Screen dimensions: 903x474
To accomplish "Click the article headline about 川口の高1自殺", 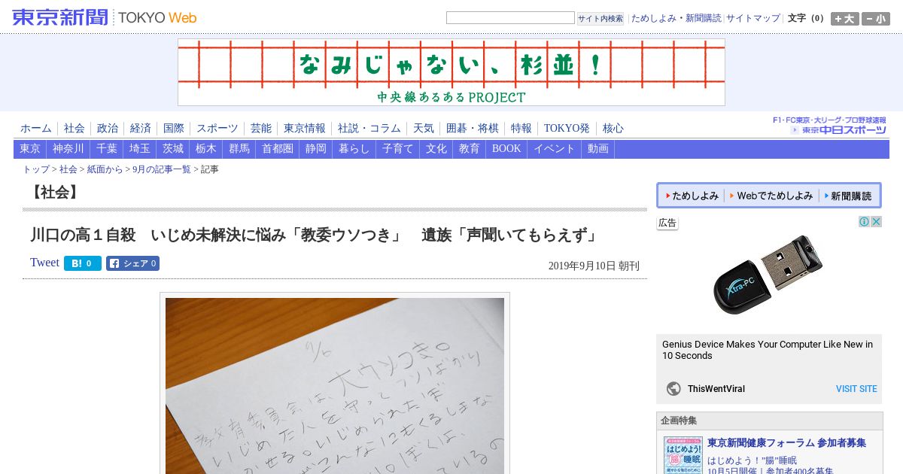I will point(315,235).
